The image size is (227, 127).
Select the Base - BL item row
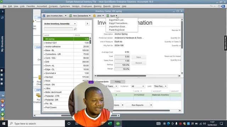(x=66, y=50)
